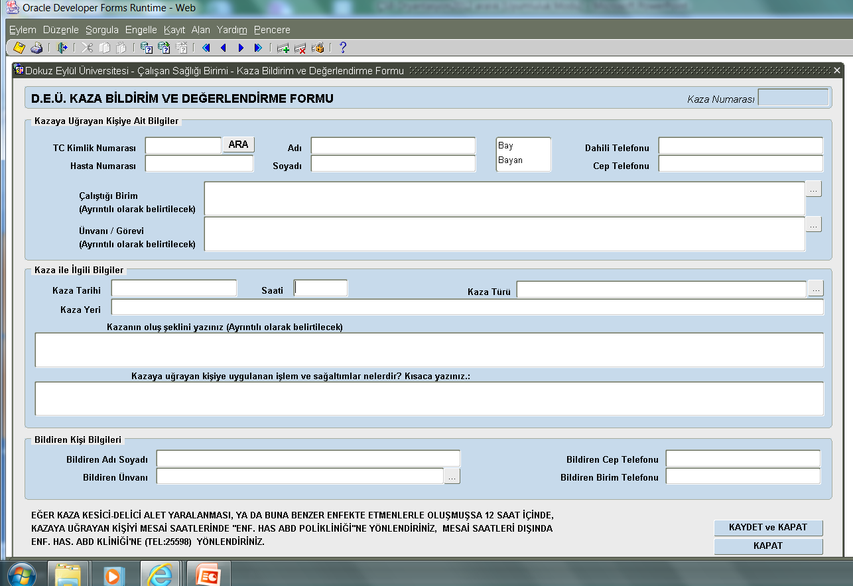Click the Enter Query icon
This screenshot has width=853, height=586.
pyautogui.click(x=147, y=48)
